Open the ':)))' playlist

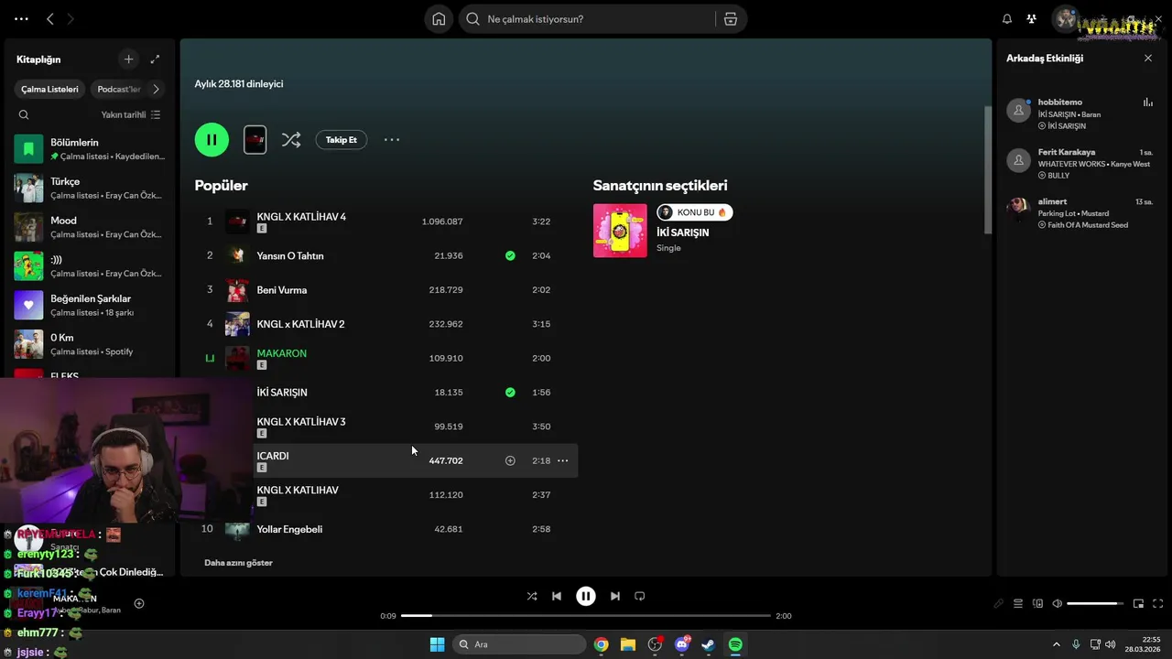(x=90, y=266)
